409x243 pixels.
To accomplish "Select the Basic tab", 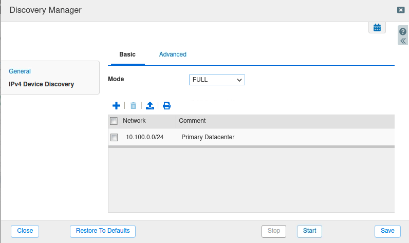I will coord(127,54).
